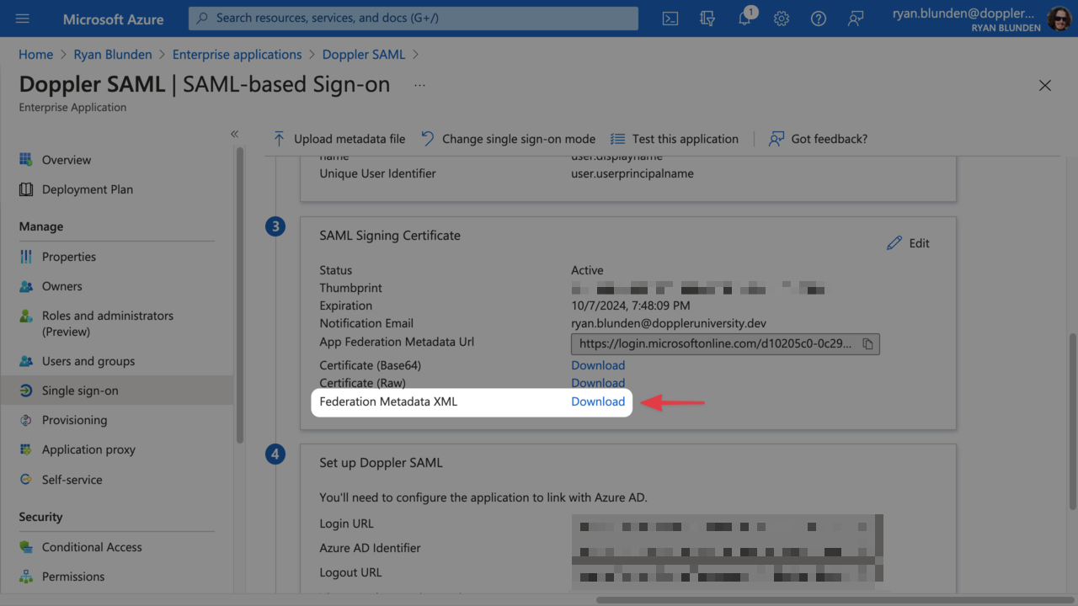Click Change single sign-on mode
This screenshot has height=606, width=1078.
508,139
